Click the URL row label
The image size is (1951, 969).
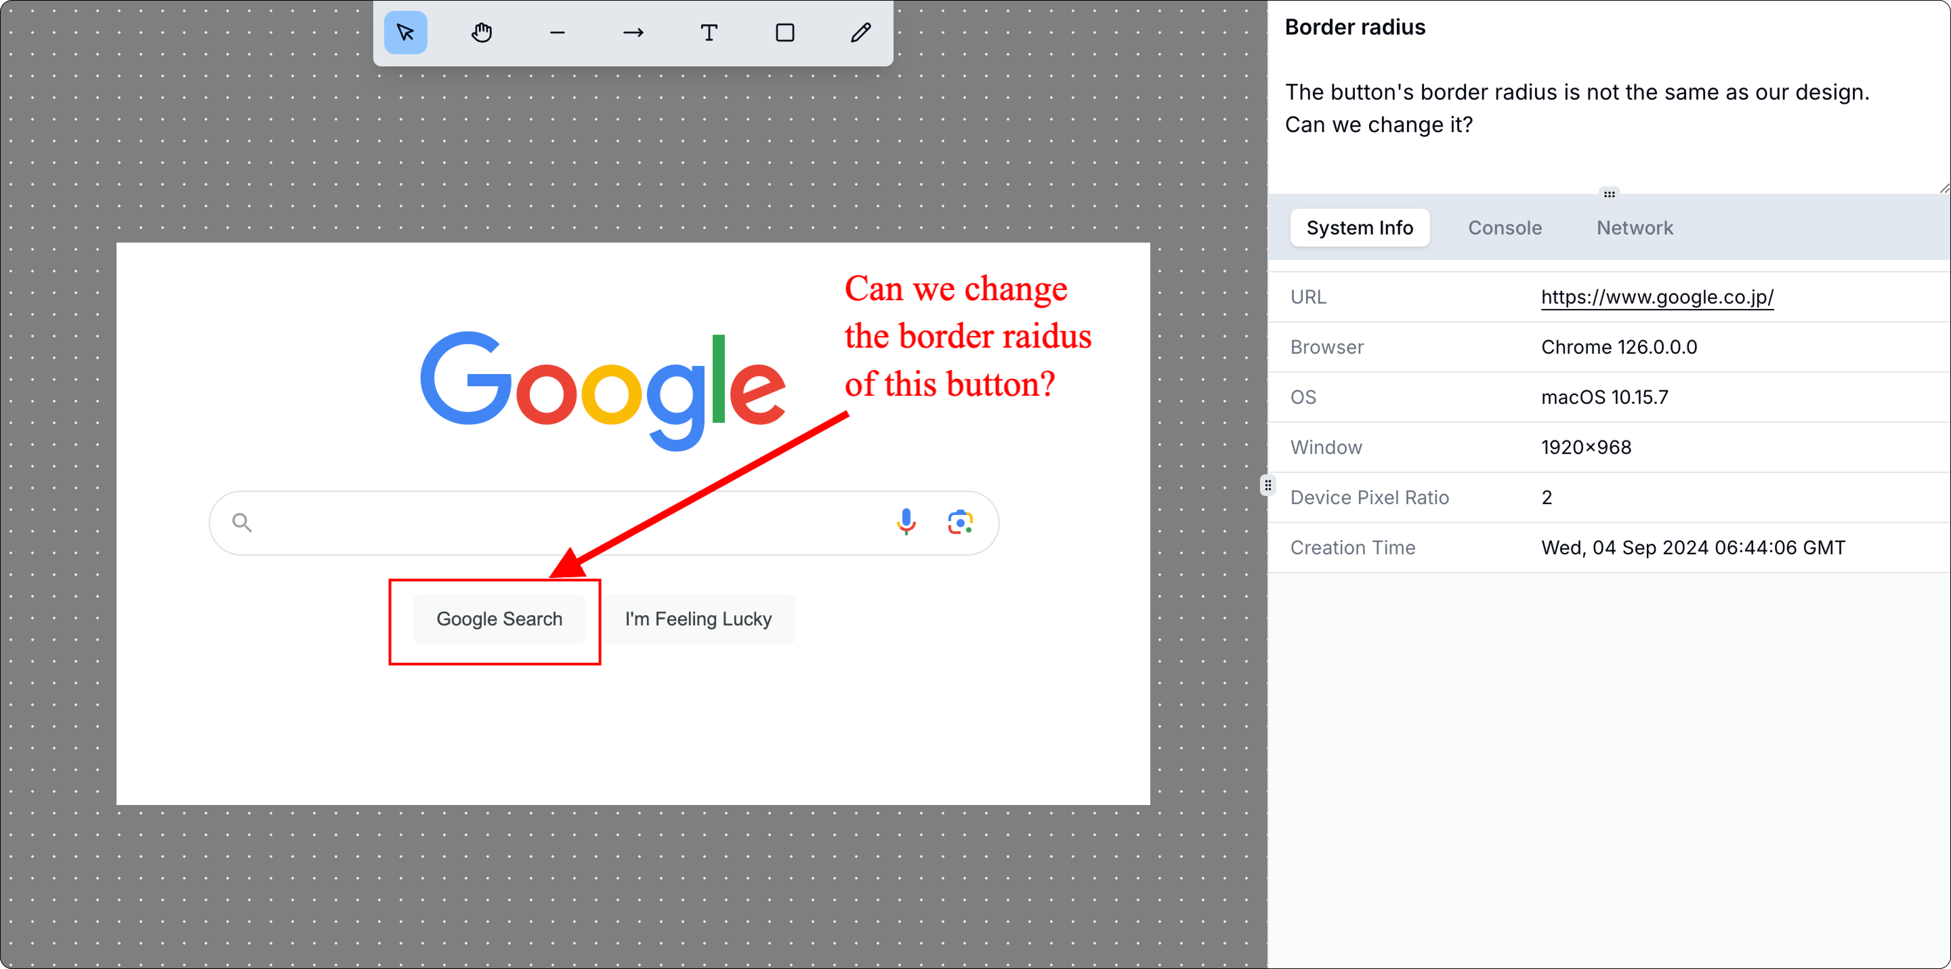(1308, 297)
